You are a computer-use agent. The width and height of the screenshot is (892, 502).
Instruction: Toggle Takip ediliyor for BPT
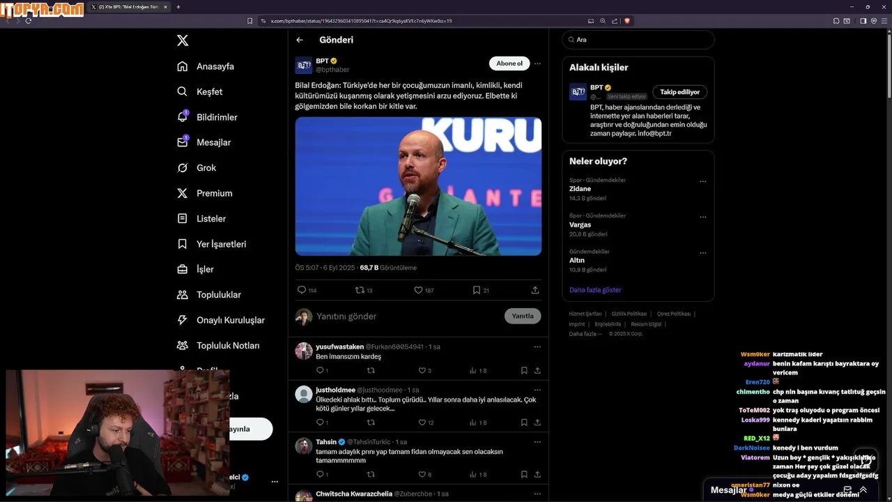679,92
